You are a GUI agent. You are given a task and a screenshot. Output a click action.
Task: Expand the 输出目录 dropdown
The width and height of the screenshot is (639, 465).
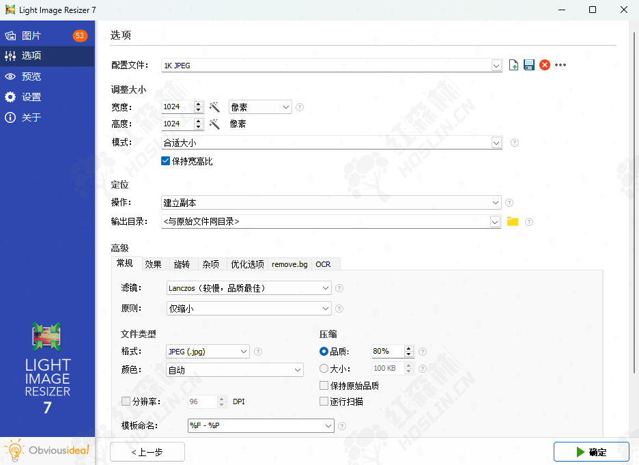coord(495,222)
